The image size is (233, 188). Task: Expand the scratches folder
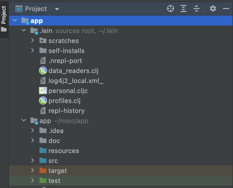point(32,40)
